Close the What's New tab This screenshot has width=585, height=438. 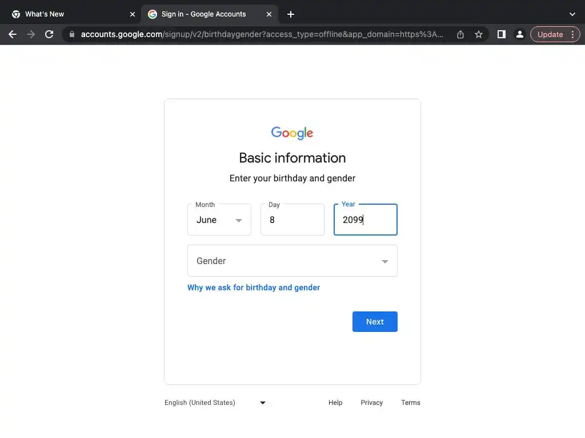(x=133, y=14)
